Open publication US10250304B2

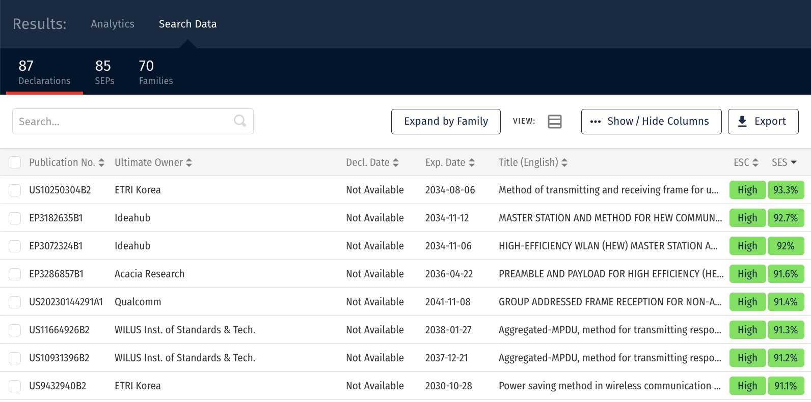tap(60, 190)
